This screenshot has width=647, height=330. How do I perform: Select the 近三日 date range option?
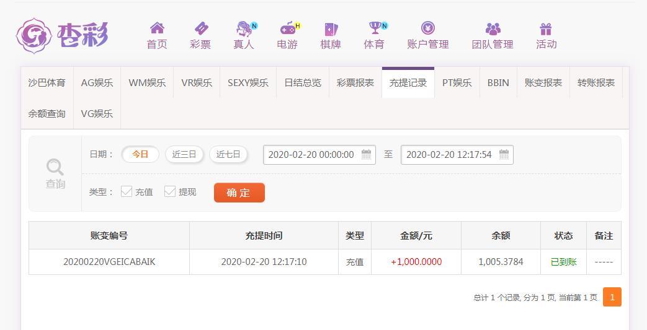pyautogui.click(x=184, y=155)
